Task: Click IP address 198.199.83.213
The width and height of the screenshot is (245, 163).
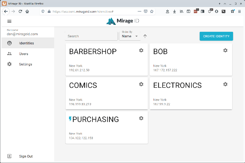Action: tap(80, 104)
